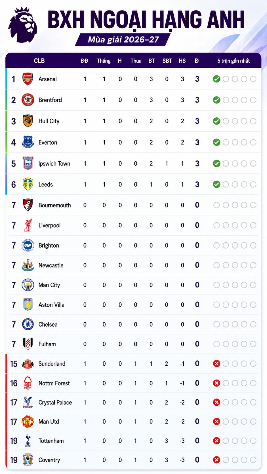This screenshot has width=267, height=474.
Task: Click the Arsenal club crest
Action: click(x=28, y=79)
